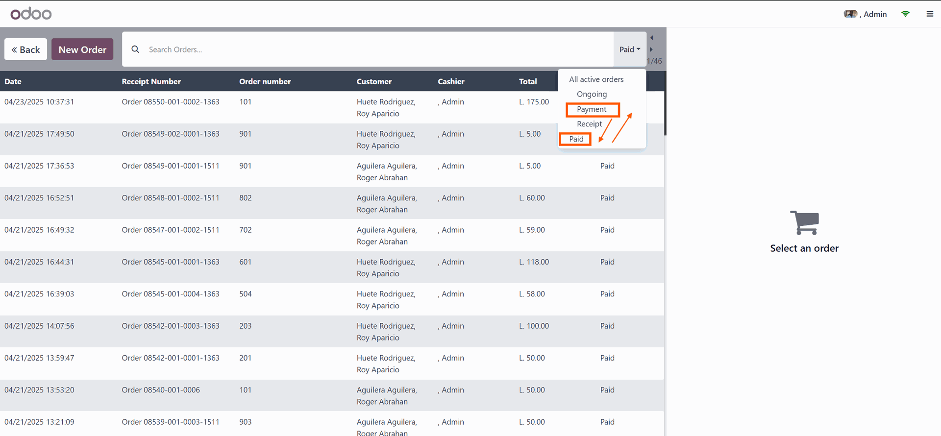Click the shopping cart placeholder icon
The width and height of the screenshot is (941, 436).
[x=804, y=223]
